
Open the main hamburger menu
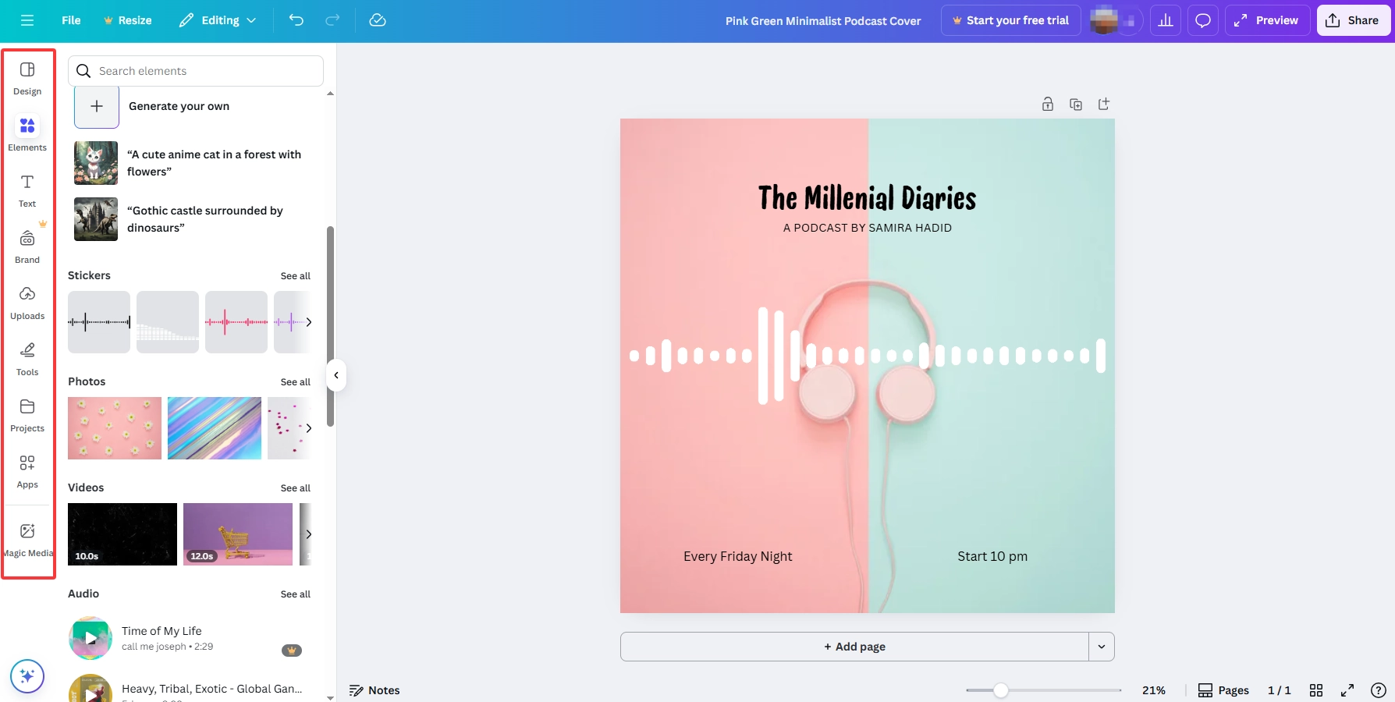click(27, 20)
